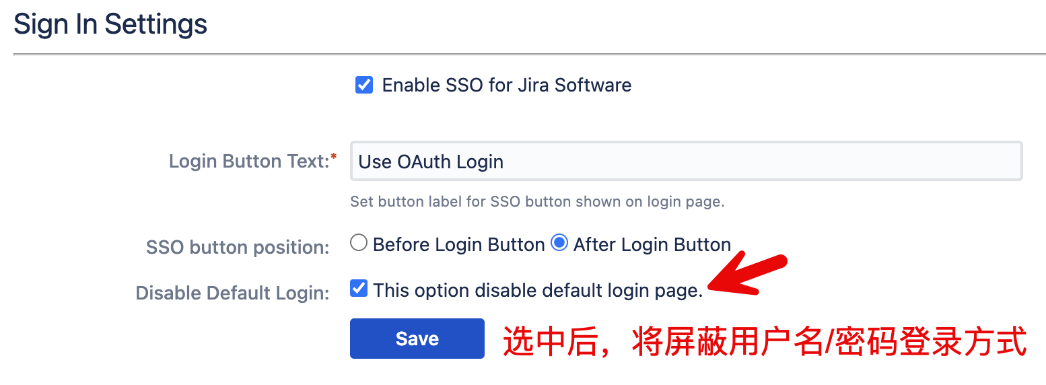The width and height of the screenshot is (1046, 385).
Task: Click the "Login Button Text:" field label
Action: 248,162
